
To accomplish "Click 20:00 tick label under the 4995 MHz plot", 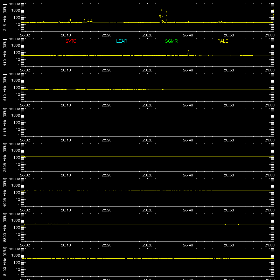I will pos(25,210).
